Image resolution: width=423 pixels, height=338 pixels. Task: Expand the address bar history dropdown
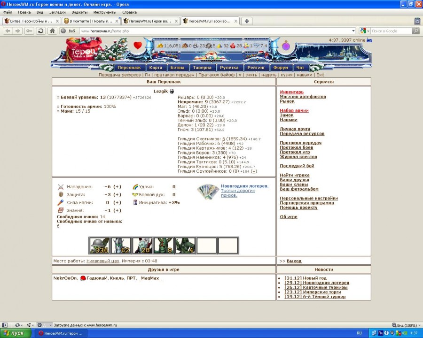[x=353, y=31]
